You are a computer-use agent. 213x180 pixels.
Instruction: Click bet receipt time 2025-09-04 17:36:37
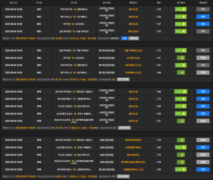(x=26, y=38)
